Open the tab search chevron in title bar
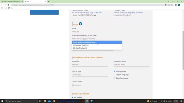This screenshot has width=184, height=103. tap(168, 1)
